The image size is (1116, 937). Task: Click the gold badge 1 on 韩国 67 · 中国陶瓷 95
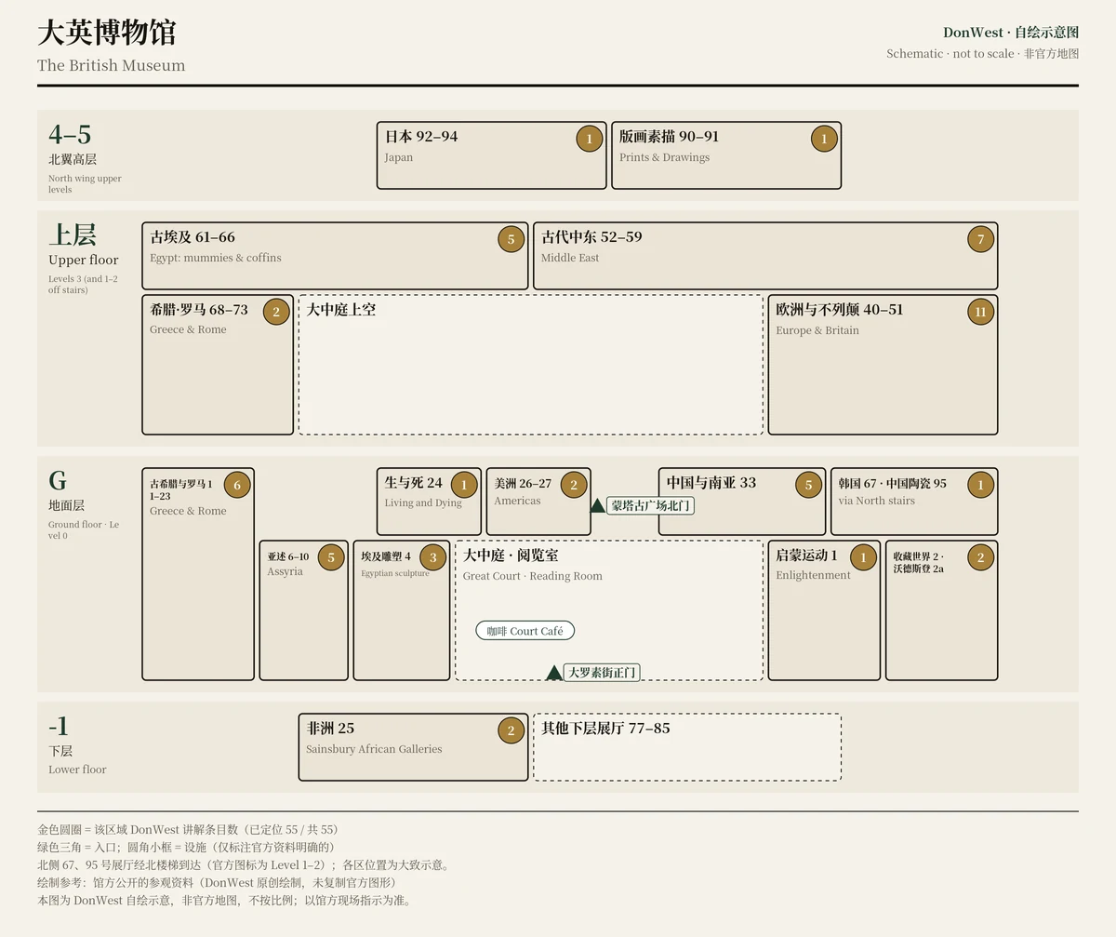[980, 485]
